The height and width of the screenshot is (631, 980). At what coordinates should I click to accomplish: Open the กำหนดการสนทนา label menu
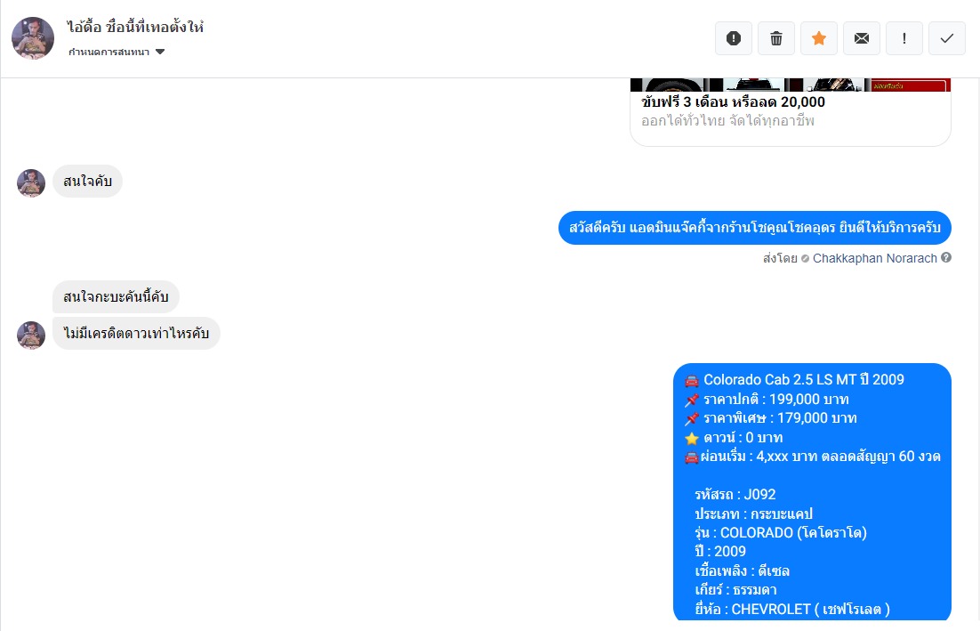point(108,52)
